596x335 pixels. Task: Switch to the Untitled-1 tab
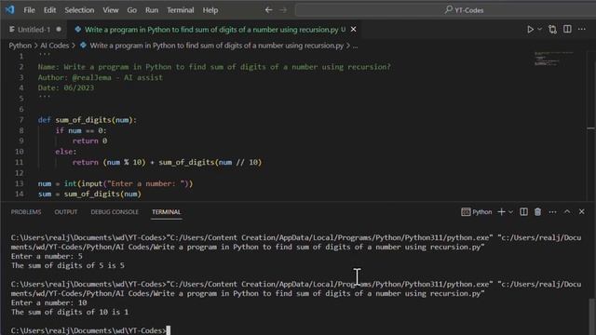(x=34, y=29)
